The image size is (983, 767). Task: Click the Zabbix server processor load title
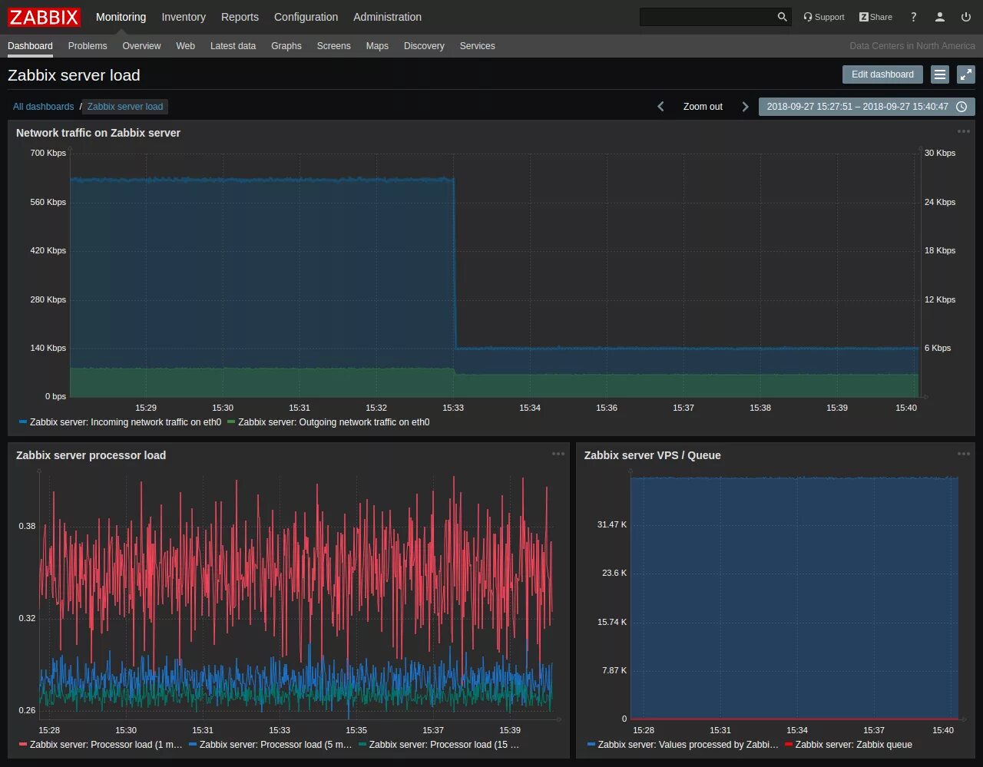point(91,455)
